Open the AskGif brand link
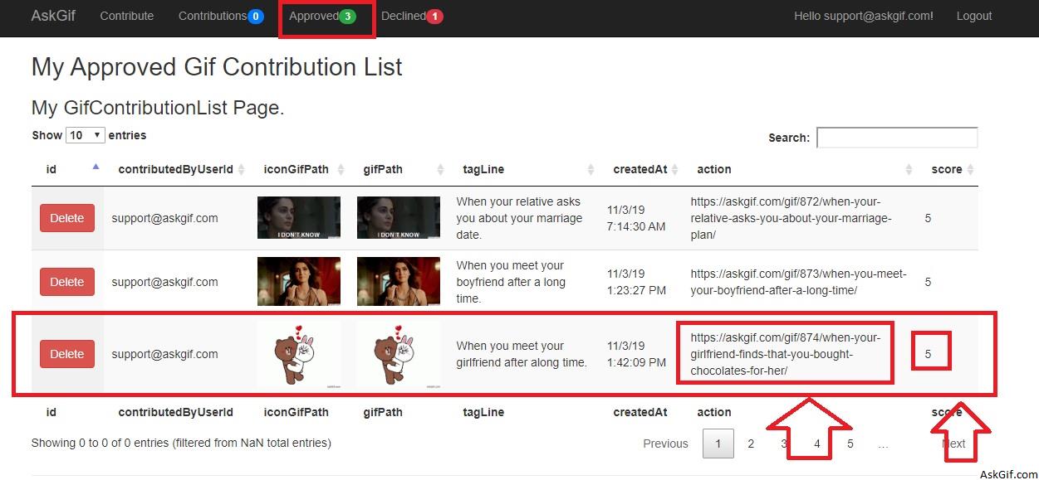This screenshot has width=1039, height=480. [x=53, y=16]
